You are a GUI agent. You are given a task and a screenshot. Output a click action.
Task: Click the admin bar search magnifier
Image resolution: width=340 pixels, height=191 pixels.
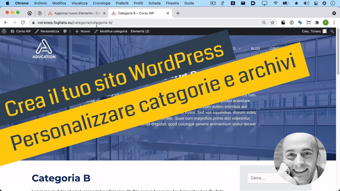click(x=332, y=31)
